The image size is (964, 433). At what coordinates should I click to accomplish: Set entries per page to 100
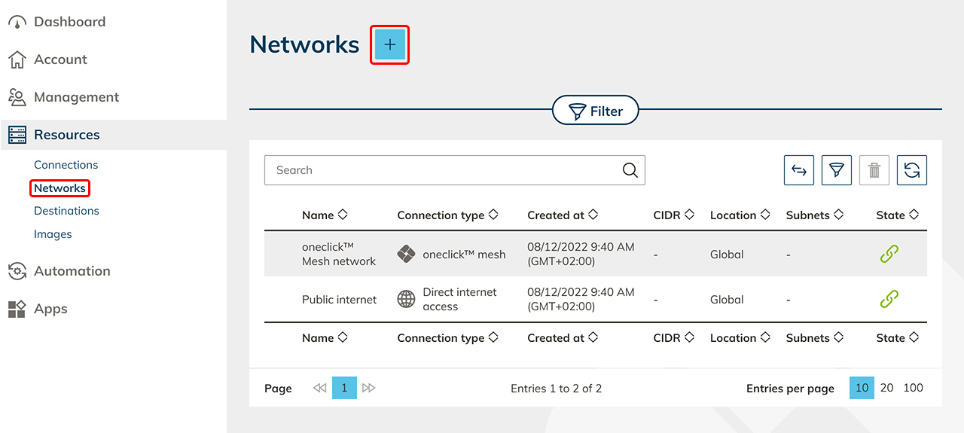coord(913,388)
